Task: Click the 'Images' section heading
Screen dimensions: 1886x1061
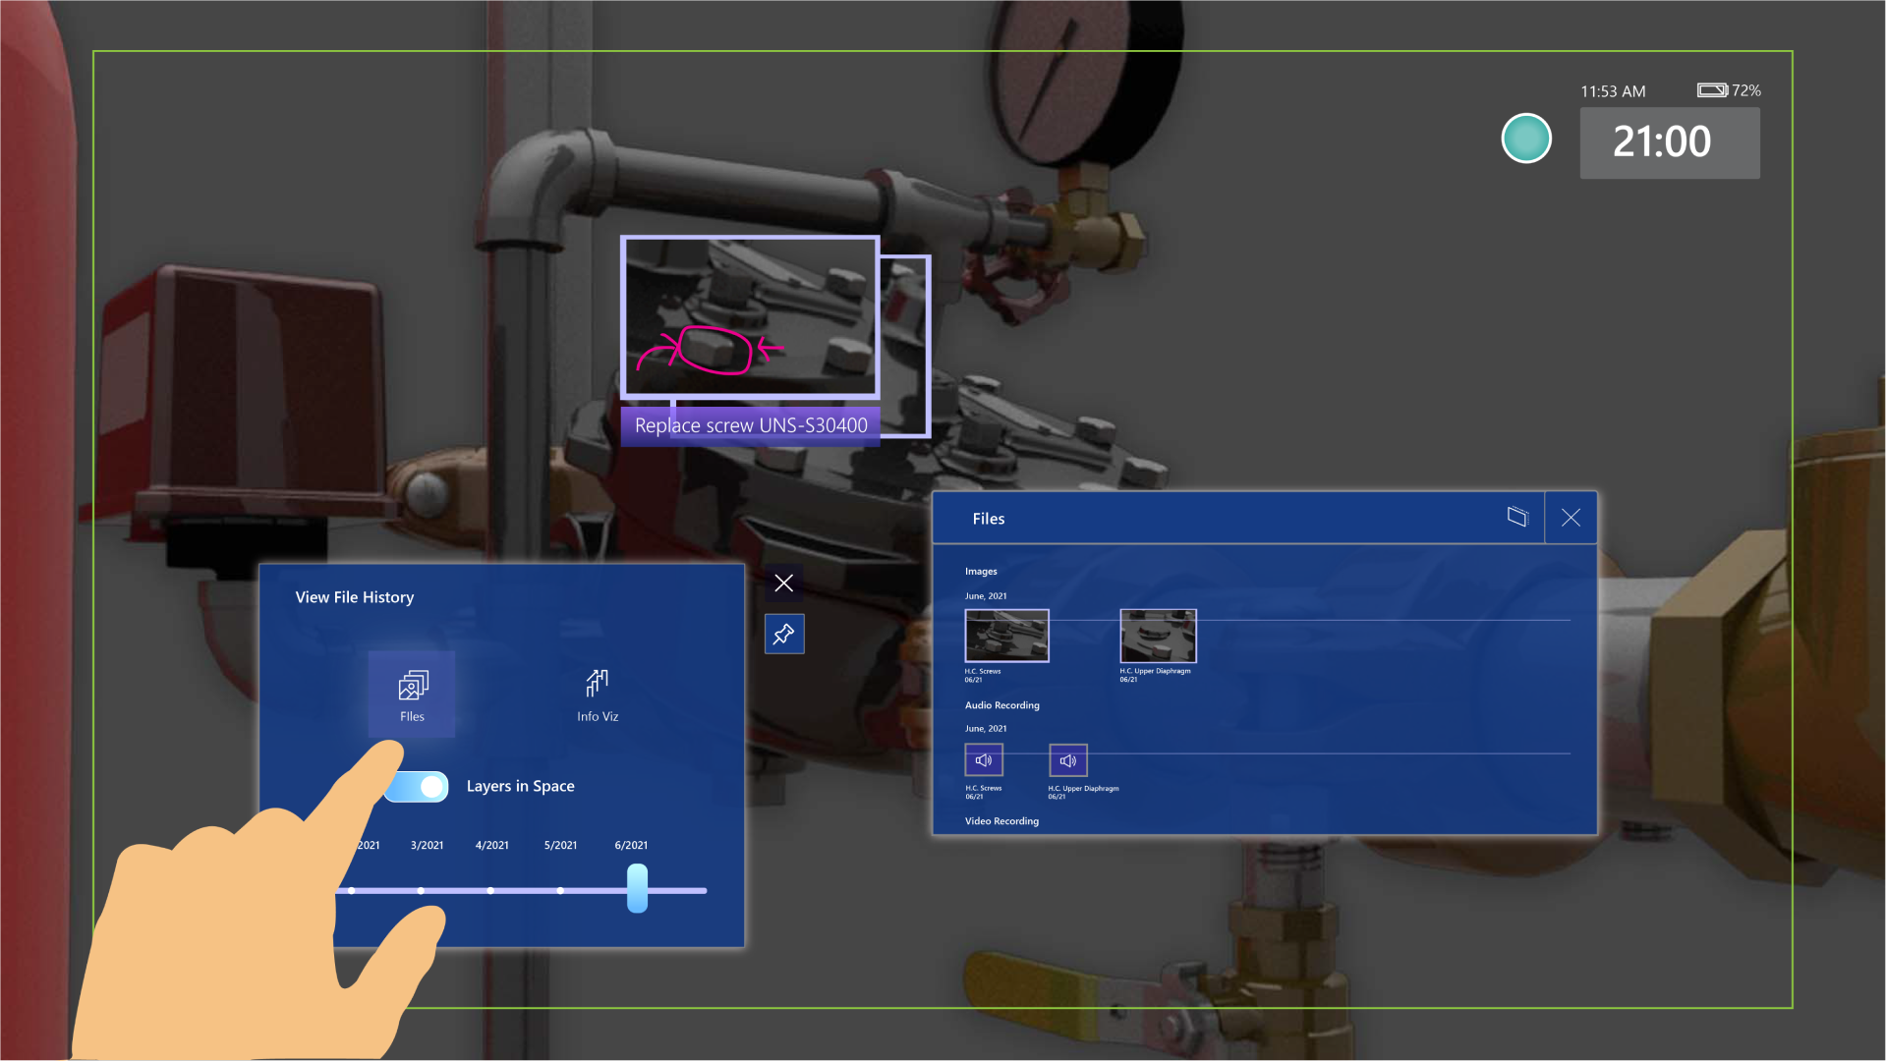Action: (x=981, y=572)
